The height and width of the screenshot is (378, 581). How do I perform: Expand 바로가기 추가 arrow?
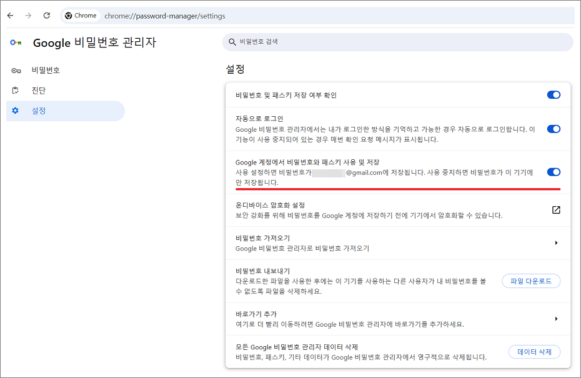click(556, 319)
